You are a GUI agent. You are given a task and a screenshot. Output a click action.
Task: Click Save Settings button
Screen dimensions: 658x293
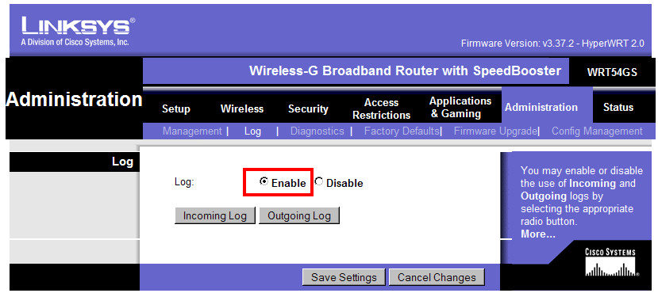(x=344, y=277)
